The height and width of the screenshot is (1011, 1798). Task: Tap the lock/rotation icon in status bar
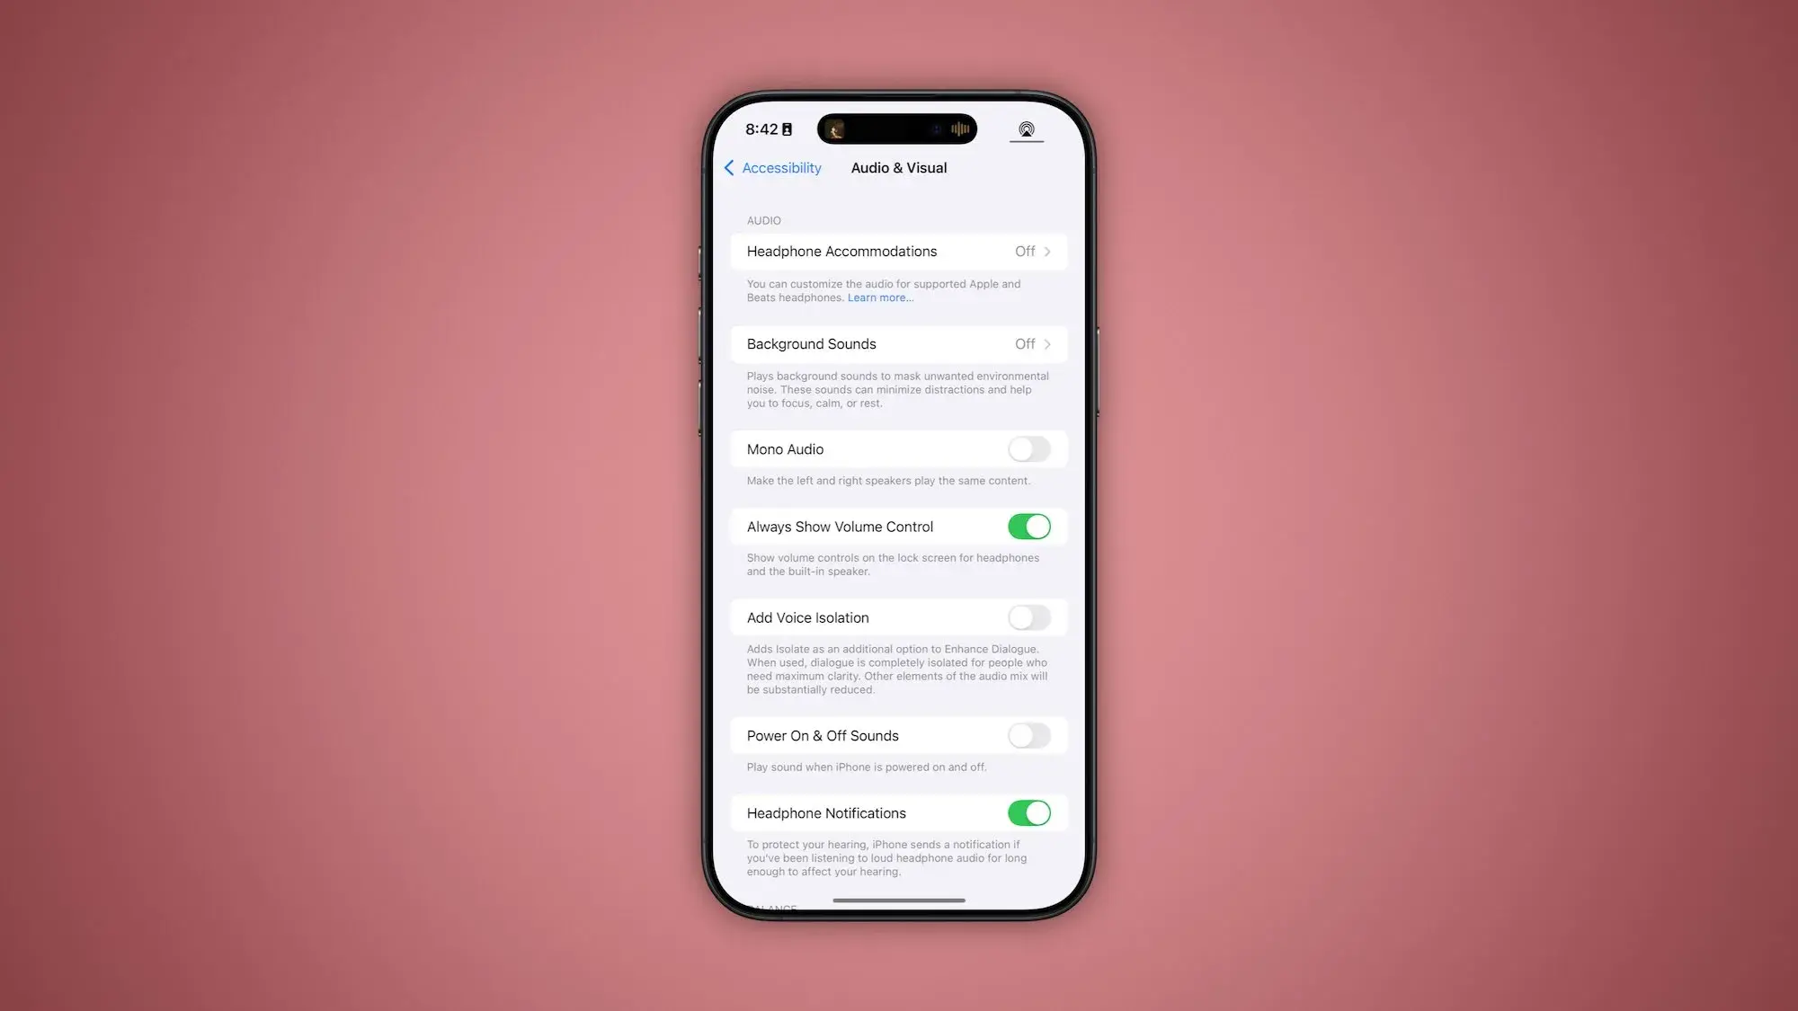pyautogui.click(x=793, y=127)
